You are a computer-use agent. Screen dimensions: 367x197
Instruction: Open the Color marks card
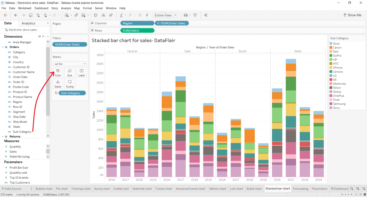[x=58, y=72]
